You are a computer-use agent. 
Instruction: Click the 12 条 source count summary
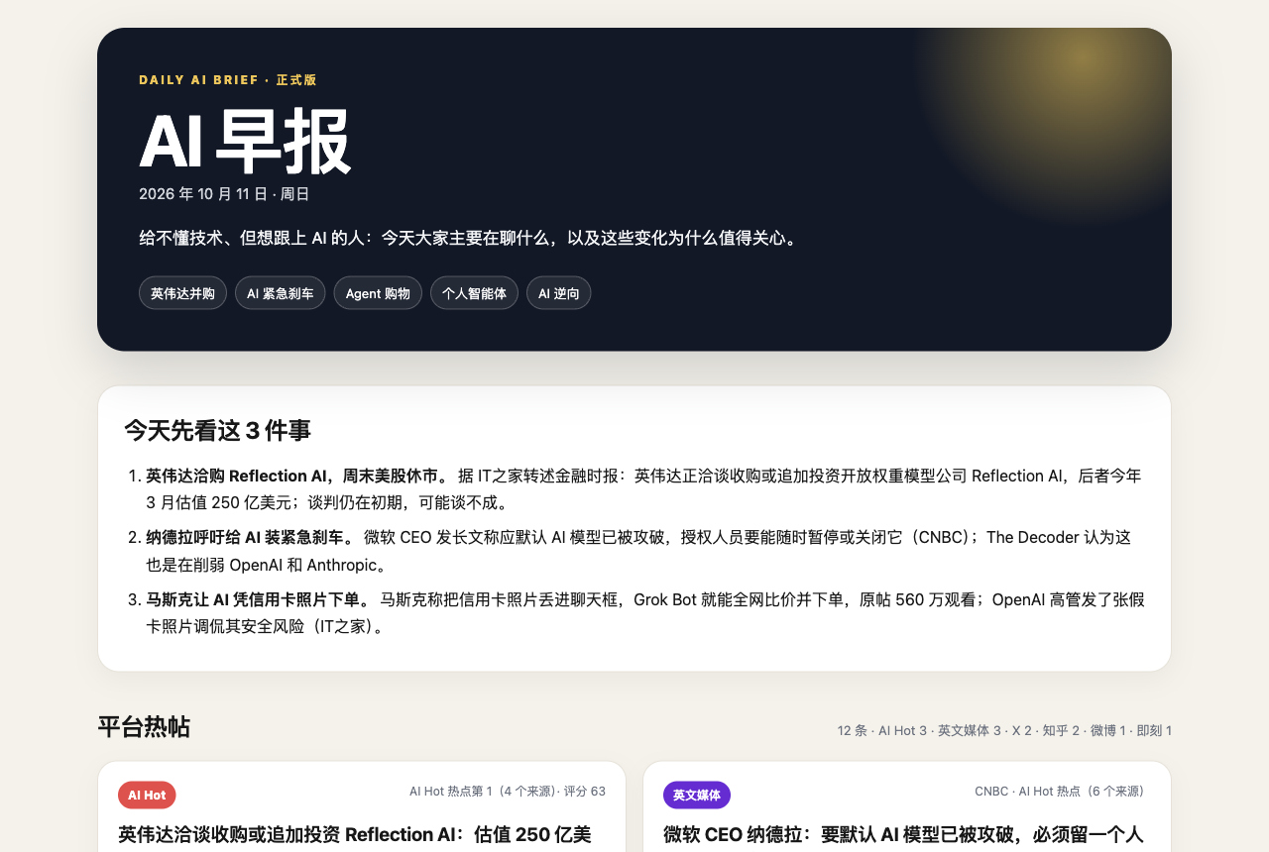[x=1004, y=731]
